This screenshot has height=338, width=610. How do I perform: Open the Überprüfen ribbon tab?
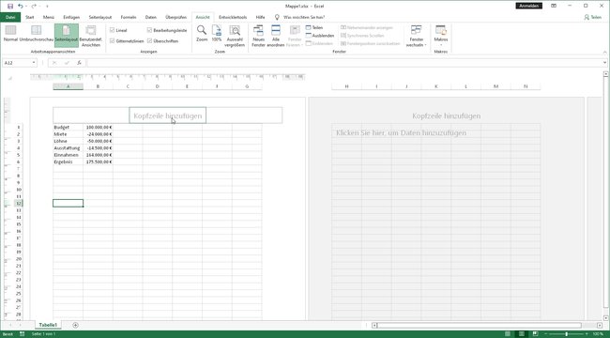click(x=175, y=17)
